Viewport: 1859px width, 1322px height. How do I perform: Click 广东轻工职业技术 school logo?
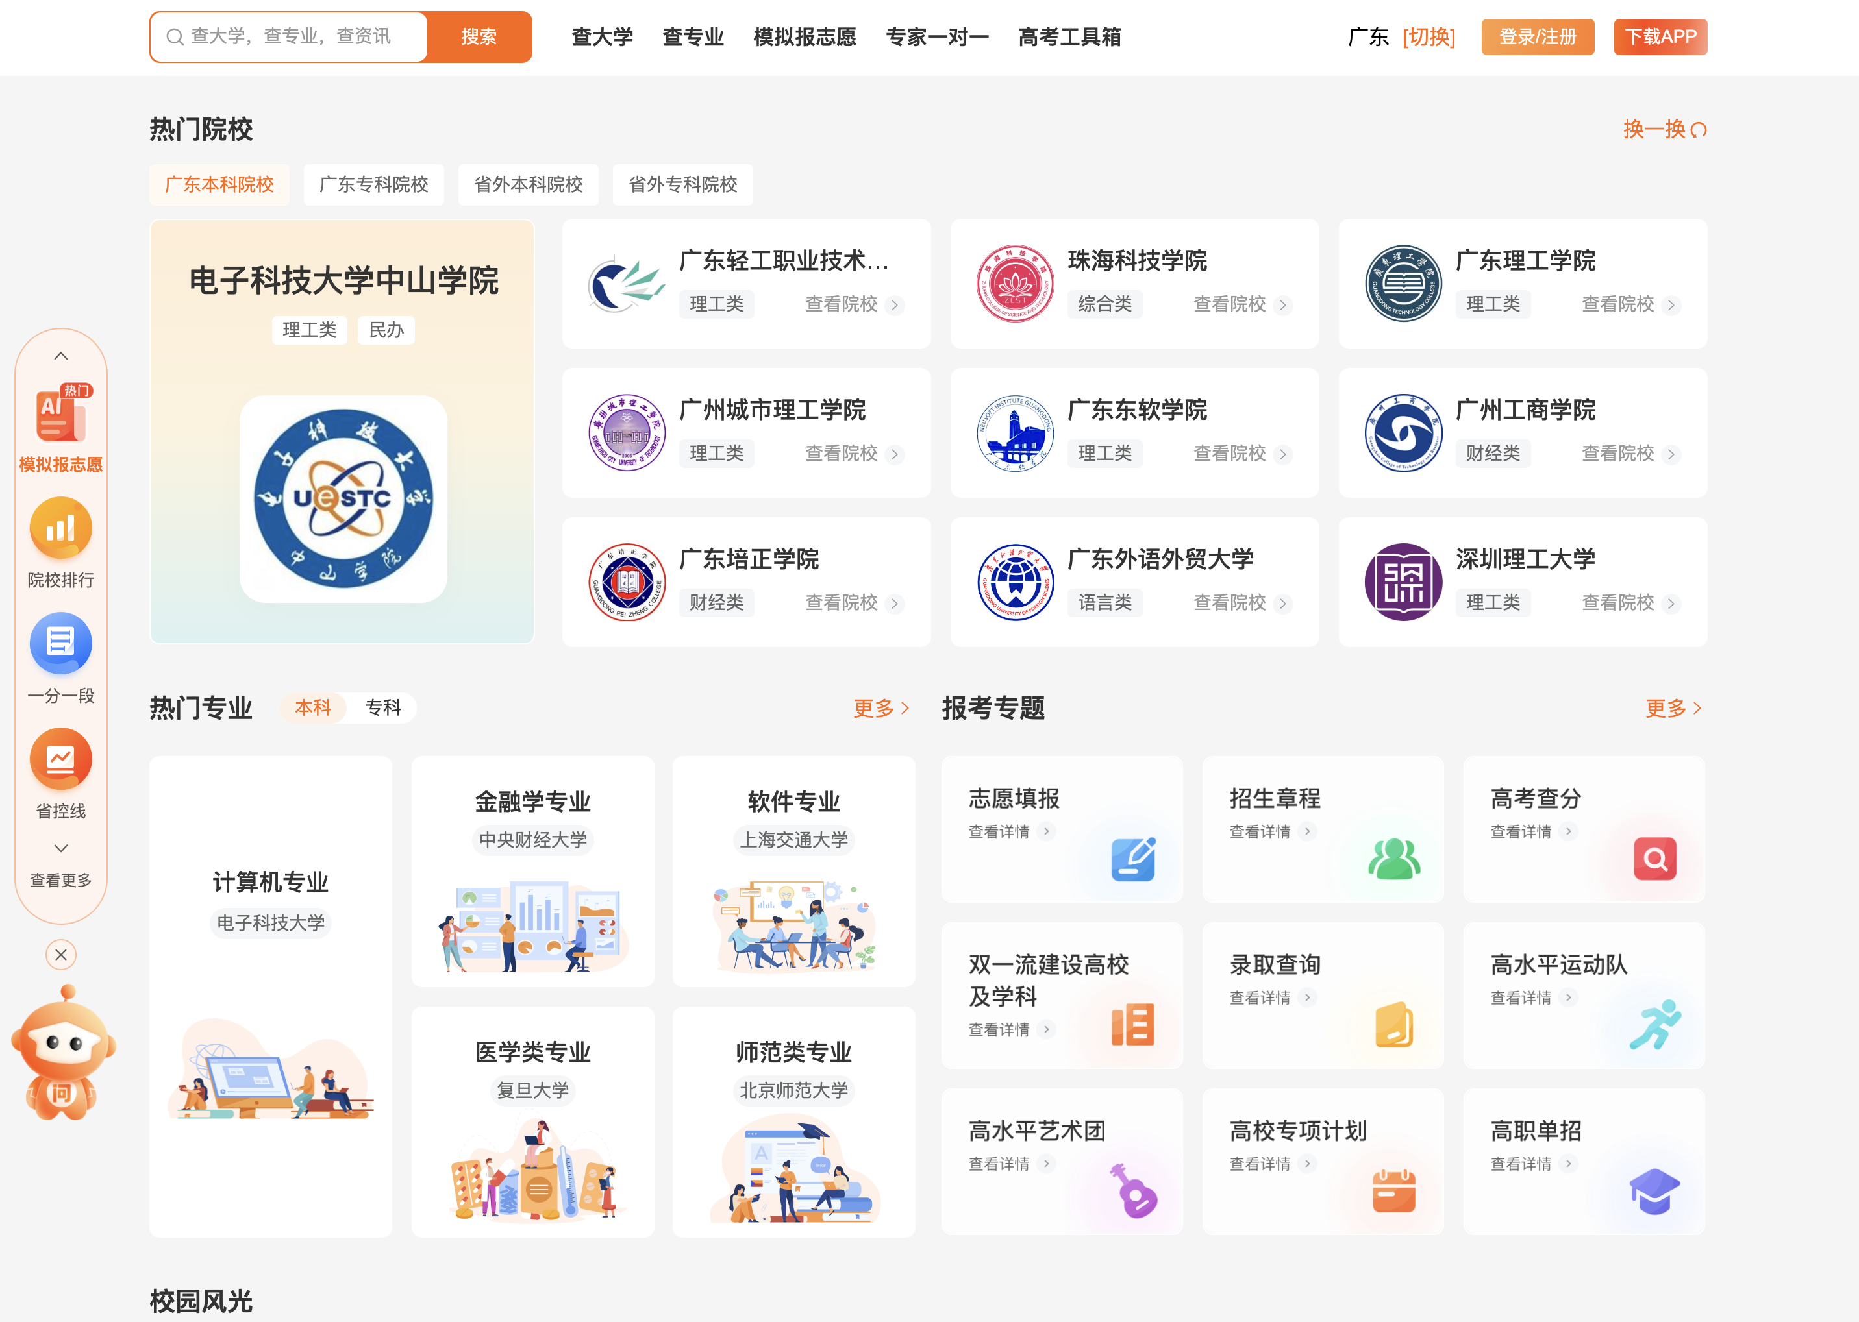pos(627,284)
